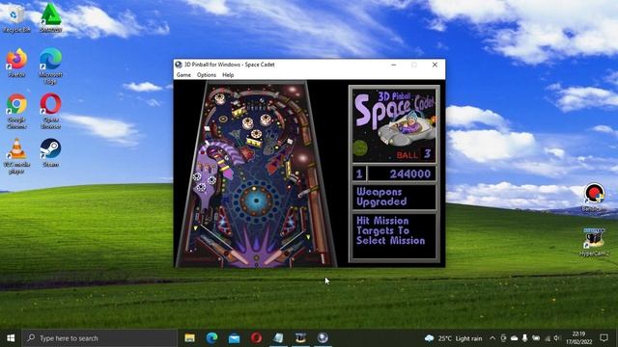Open the Game menu in 3D Pinball

[x=183, y=75]
